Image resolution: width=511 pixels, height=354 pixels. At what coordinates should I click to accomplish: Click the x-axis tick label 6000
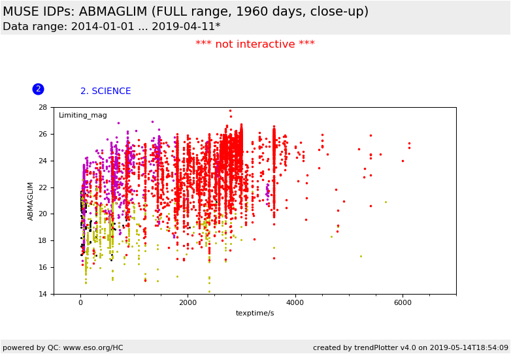click(x=403, y=302)
